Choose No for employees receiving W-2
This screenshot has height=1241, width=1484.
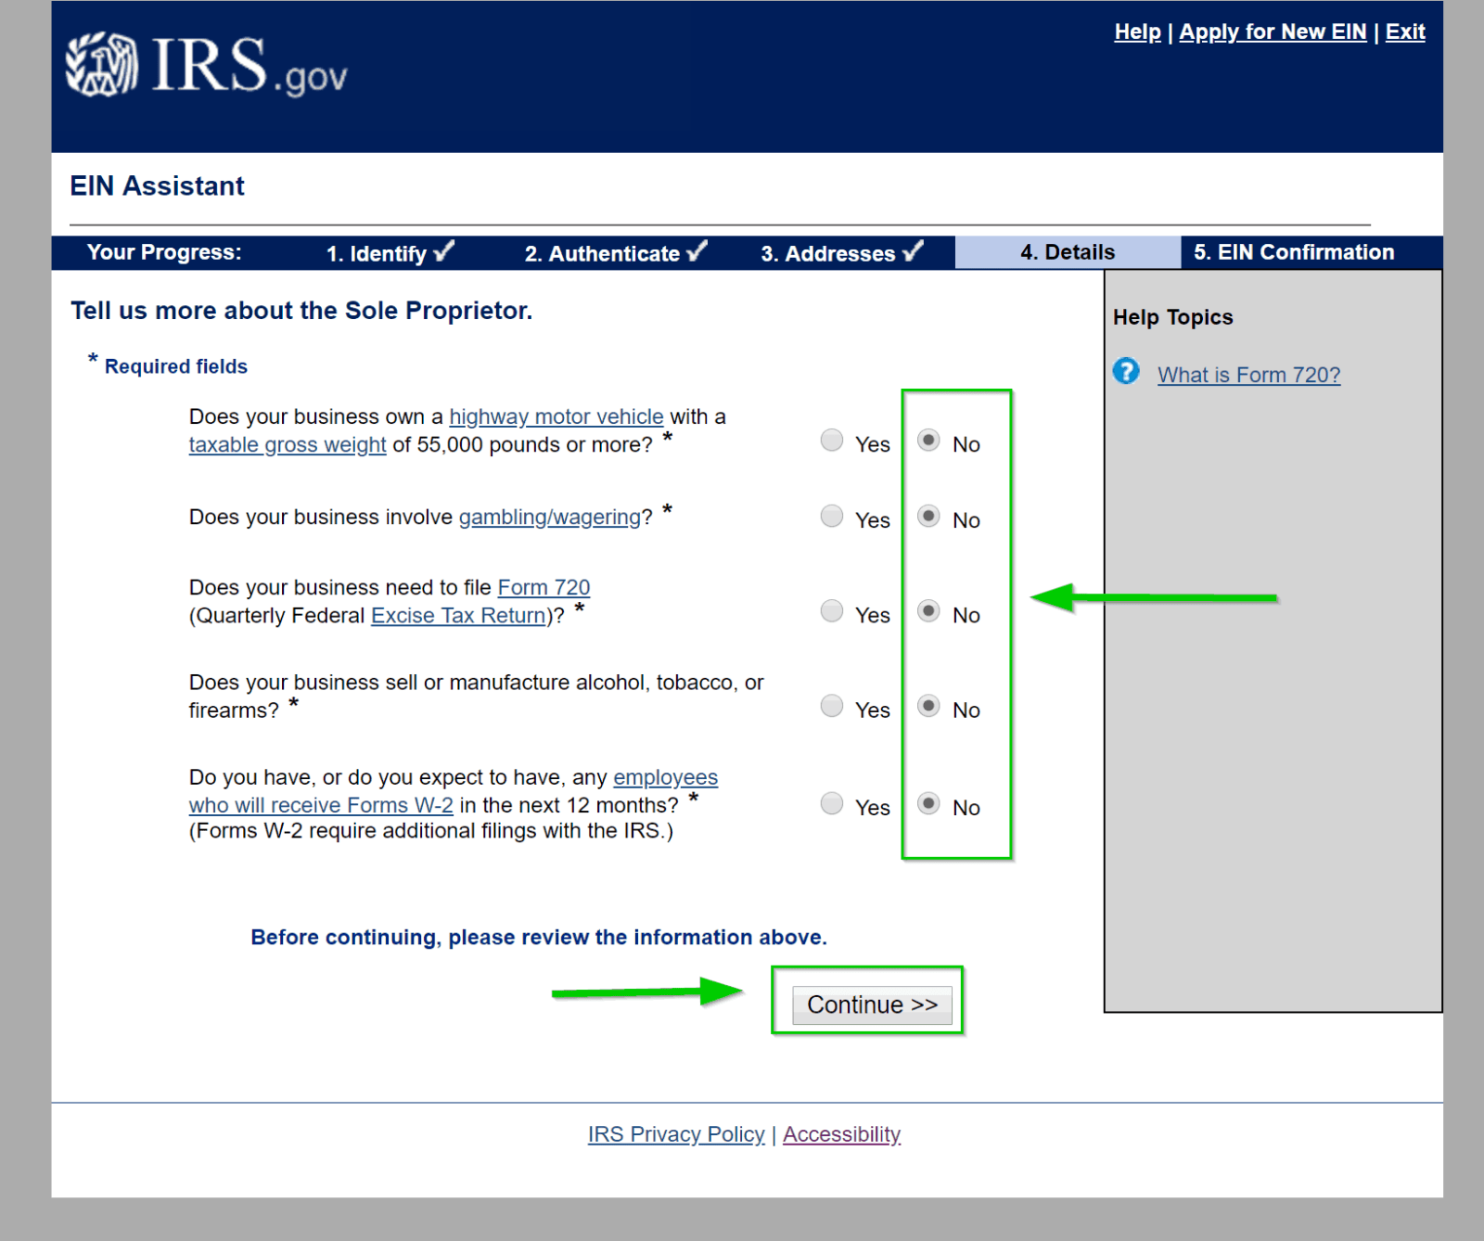[928, 803]
